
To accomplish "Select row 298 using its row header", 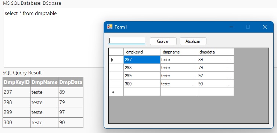I will click(x=116, y=68).
